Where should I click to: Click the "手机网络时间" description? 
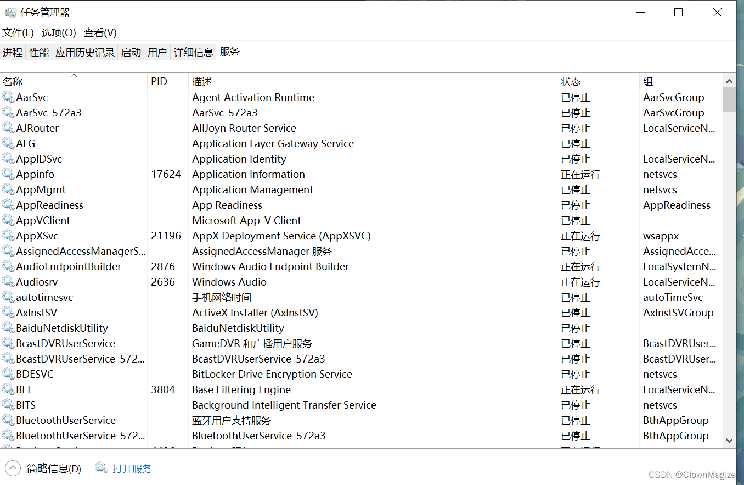(x=222, y=297)
